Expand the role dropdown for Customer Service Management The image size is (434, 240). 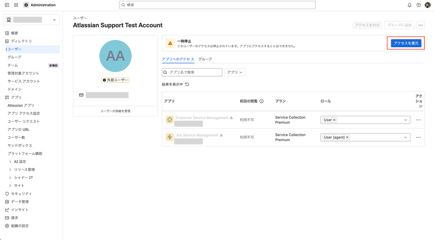(x=405, y=120)
